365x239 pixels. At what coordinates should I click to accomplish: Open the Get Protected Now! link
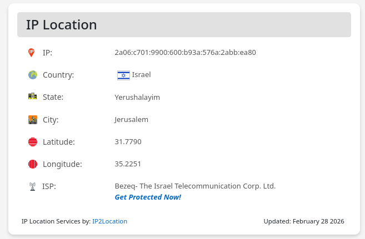pyautogui.click(x=148, y=197)
